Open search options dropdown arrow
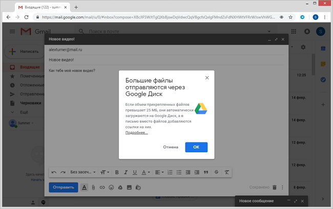Image resolution: width=333 pixels, height=209 pixels. (269, 31)
